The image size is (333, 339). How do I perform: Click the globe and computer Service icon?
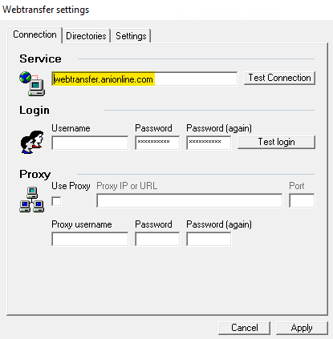pos(32,83)
